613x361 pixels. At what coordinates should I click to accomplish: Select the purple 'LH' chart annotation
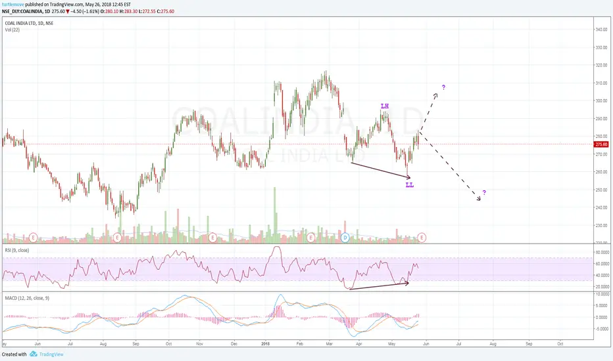click(x=385, y=106)
